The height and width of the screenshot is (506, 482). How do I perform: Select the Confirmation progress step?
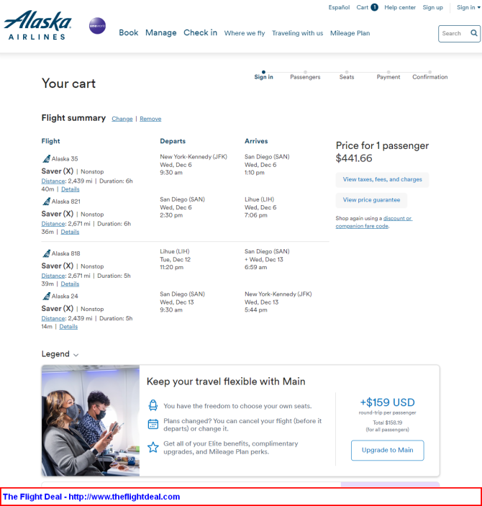tap(429, 76)
